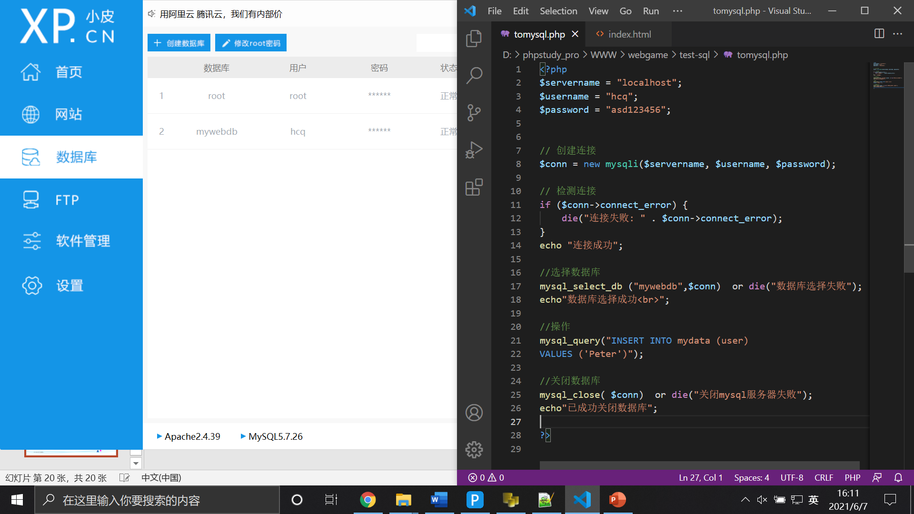Open 软件管理 in phpstudy sidebar
This screenshot has width=914, height=514.
(x=71, y=241)
